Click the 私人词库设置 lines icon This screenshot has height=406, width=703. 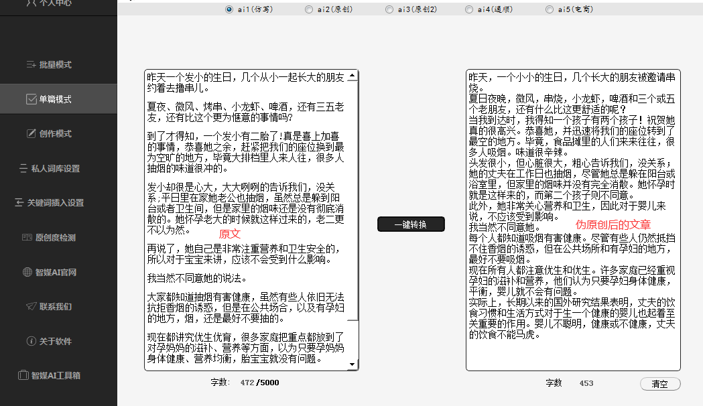[23, 168]
